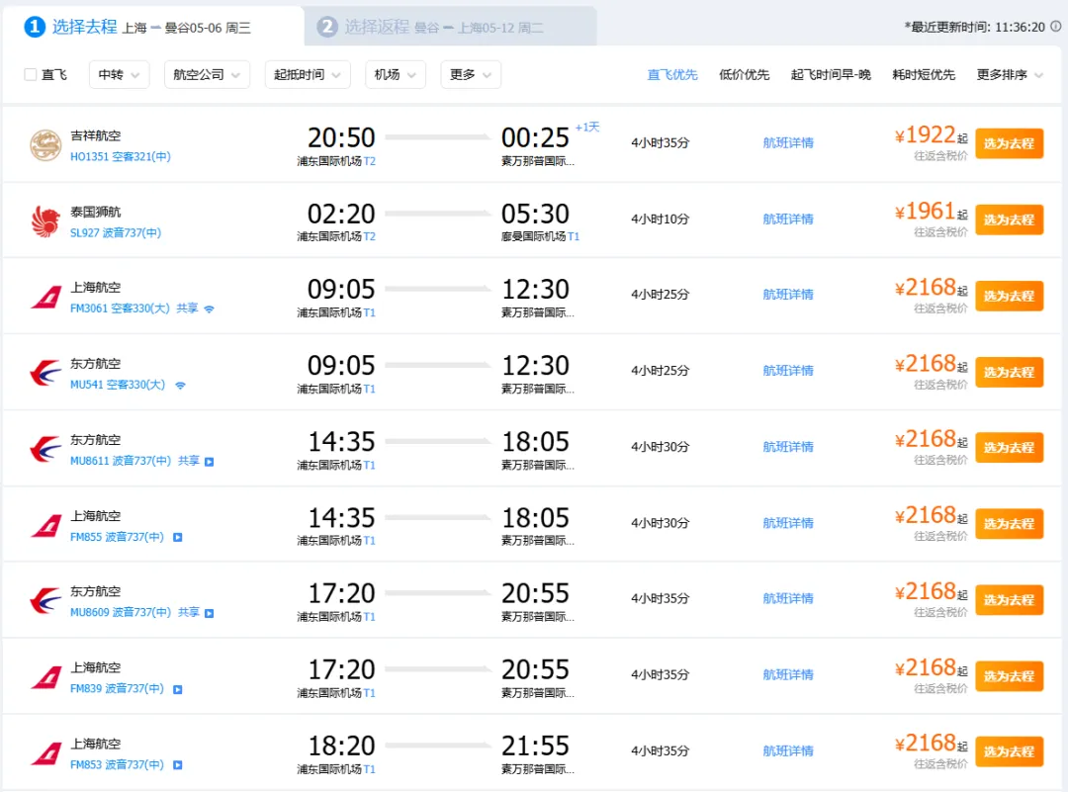Click the 最近更新时间 11:36:20 text

[x=974, y=28]
